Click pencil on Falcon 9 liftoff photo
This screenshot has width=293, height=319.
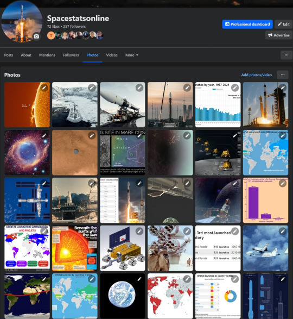tap(283, 87)
